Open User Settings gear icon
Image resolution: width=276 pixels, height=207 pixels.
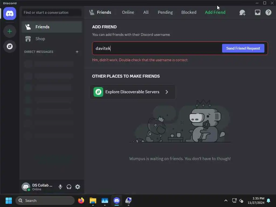[x=78, y=187]
